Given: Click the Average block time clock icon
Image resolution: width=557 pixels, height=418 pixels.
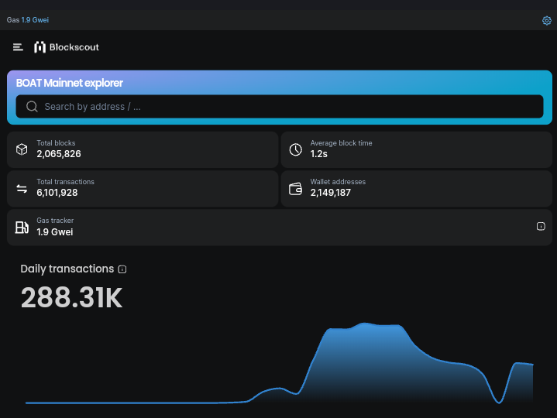Looking at the screenshot, I should [296, 149].
